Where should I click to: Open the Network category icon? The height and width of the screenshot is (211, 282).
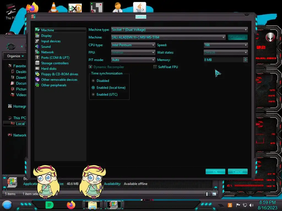[x=37, y=52]
